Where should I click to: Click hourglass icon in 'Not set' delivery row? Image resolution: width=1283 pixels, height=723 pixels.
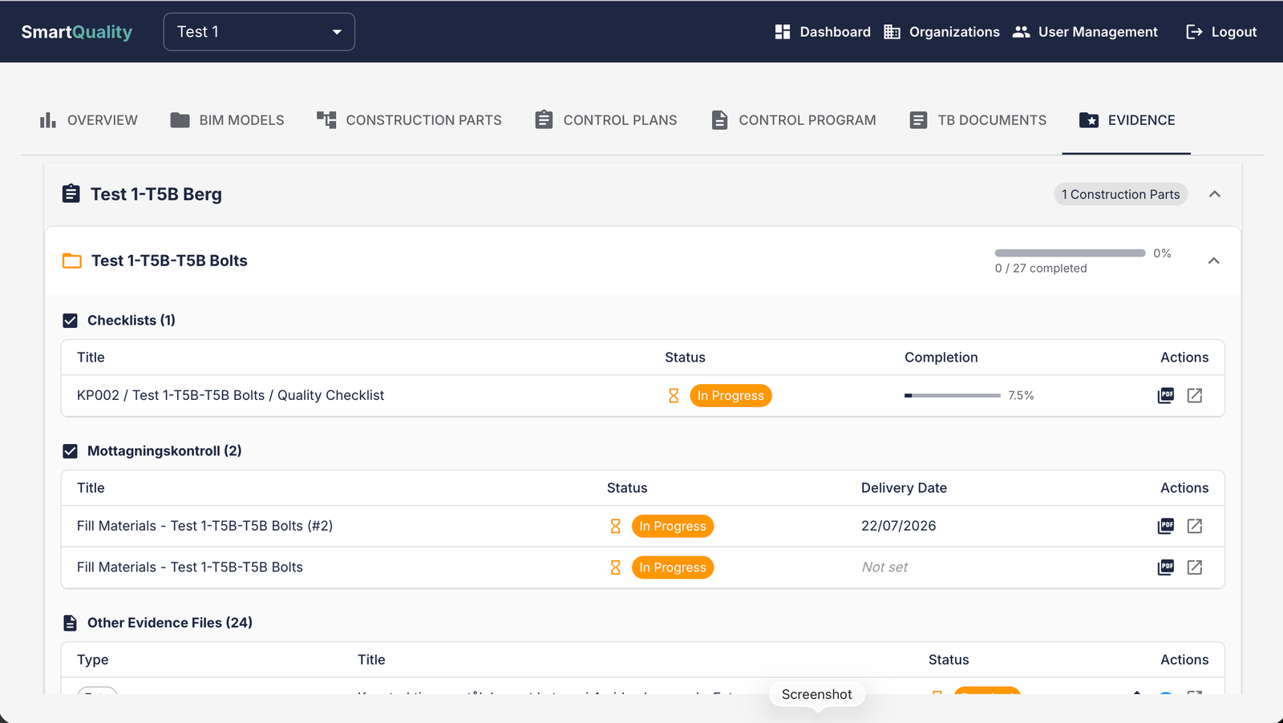[616, 567]
